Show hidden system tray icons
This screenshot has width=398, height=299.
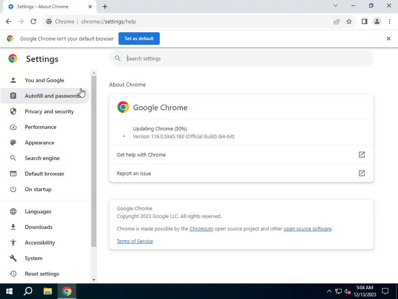(x=329, y=291)
